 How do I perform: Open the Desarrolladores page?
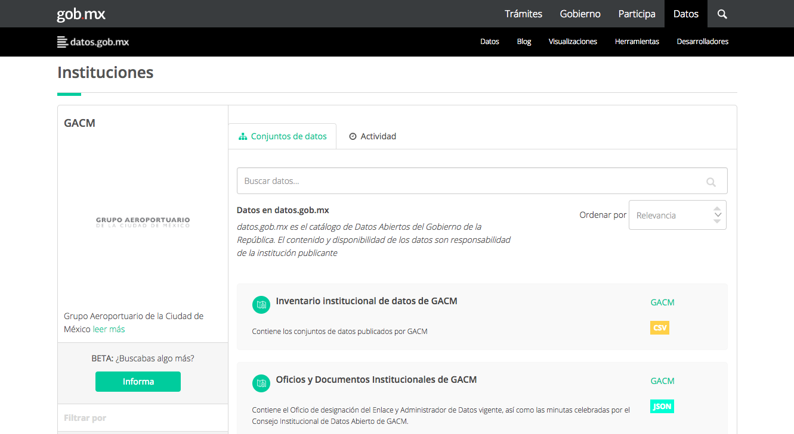pyautogui.click(x=702, y=42)
